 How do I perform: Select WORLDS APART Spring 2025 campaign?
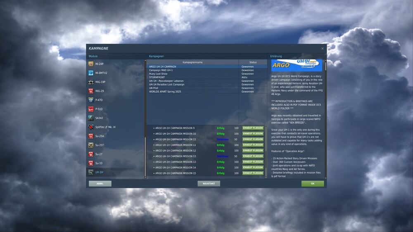[x=207, y=92]
